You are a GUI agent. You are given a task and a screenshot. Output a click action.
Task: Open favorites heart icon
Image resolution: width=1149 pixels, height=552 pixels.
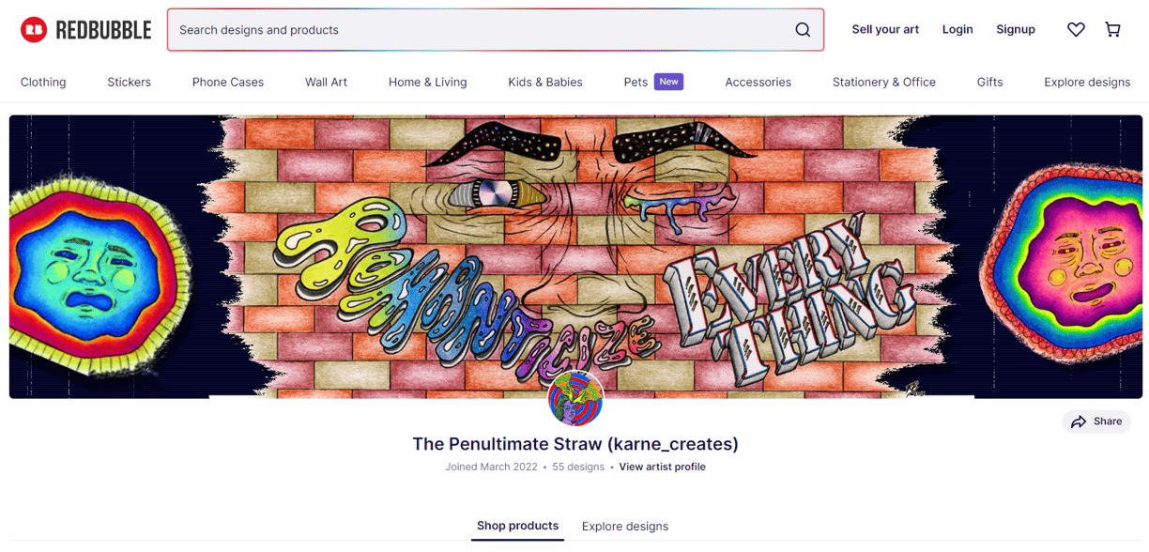[x=1076, y=30]
